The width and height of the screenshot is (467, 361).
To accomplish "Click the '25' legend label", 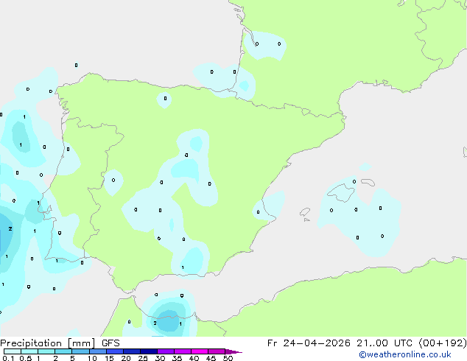I will point(143,358).
